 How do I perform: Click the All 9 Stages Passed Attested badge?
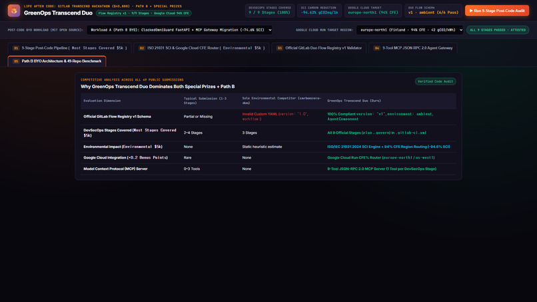(498, 30)
